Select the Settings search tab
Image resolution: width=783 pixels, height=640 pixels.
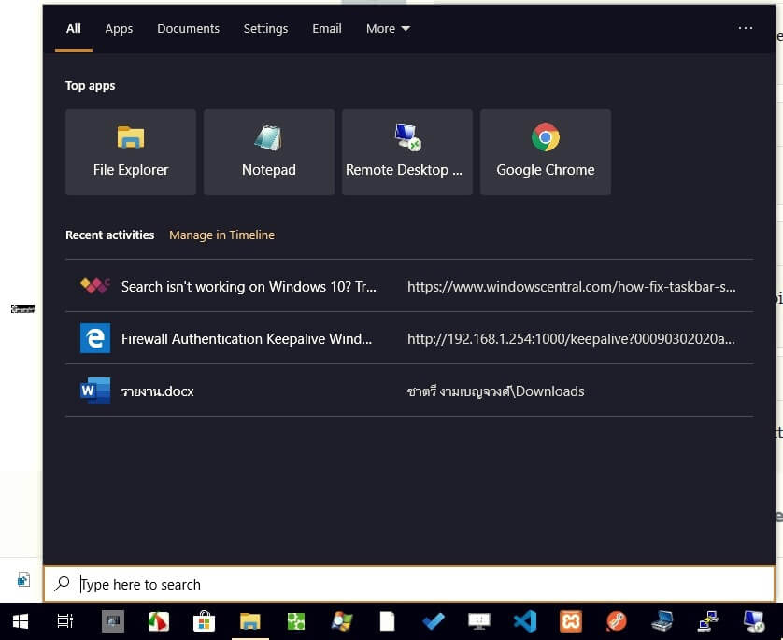pyautogui.click(x=265, y=28)
